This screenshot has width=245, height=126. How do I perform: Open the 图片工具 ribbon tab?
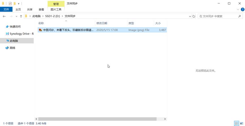point(56,10)
